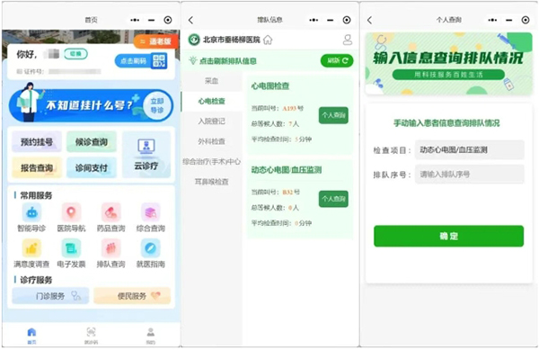Open the 检查项目 selection field
The height and width of the screenshot is (350, 539).
[x=469, y=149]
